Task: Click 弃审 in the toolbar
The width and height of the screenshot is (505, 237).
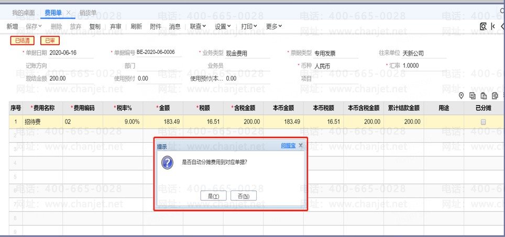Action: point(116,26)
